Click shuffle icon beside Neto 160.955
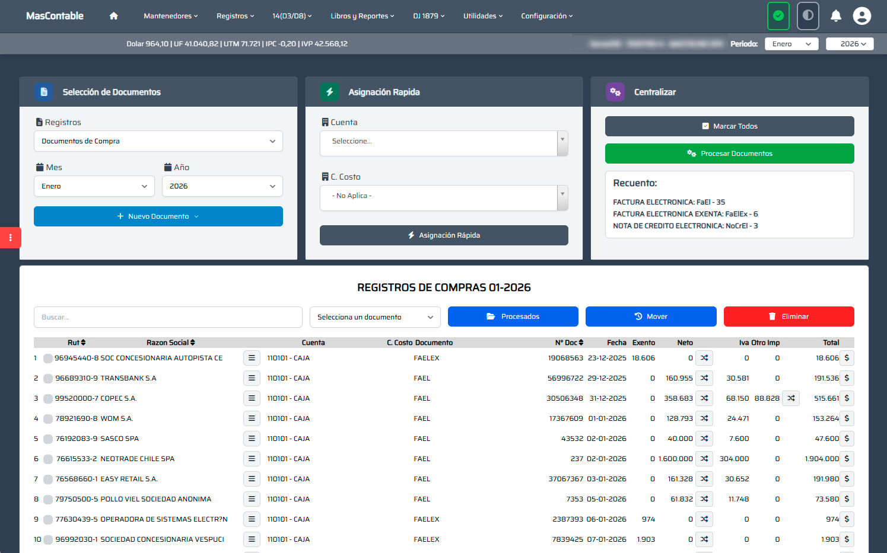 704,378
